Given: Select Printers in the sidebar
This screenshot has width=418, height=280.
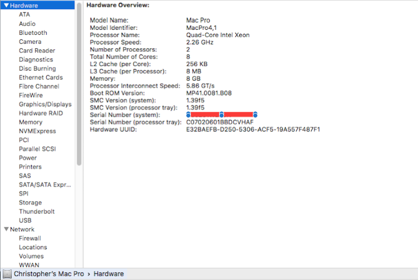Looking at the screenshot, I should coord(30,167).
